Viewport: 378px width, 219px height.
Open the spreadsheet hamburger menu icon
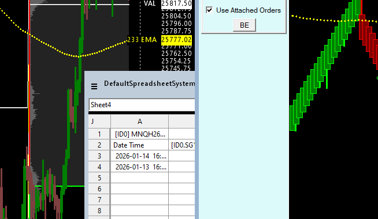[94, 86]
